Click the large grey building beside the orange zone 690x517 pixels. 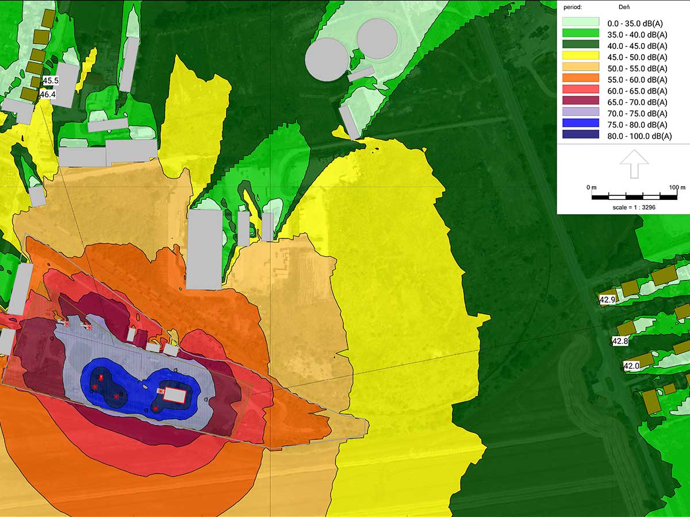coord(204,249)
